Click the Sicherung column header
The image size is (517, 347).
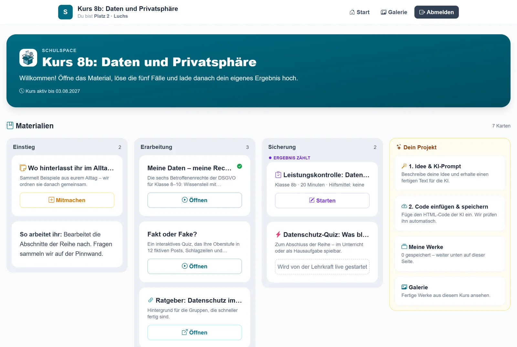[282, 147]
